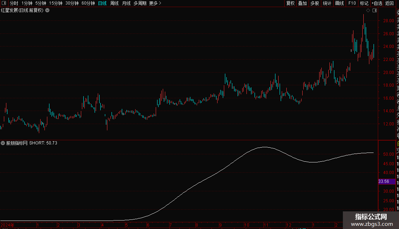399x229 pixels.
Task: Open the 画线 drawing tools
Action: click(339, 3)
